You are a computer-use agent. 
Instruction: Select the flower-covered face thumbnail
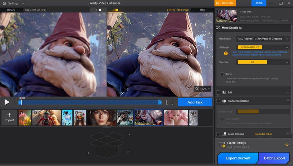[x=80, y=118]
